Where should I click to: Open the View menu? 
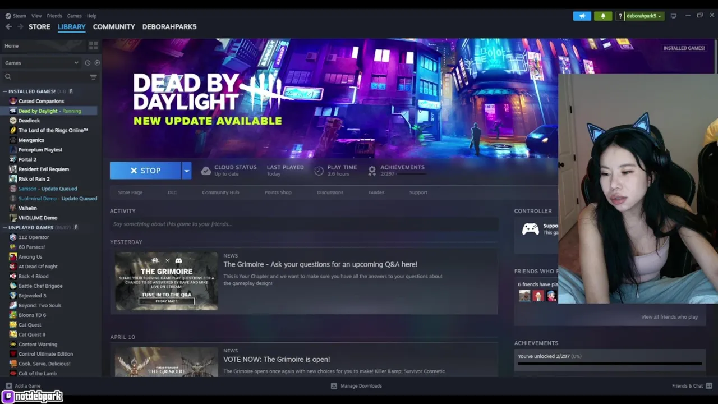click(x=36, y=16)
